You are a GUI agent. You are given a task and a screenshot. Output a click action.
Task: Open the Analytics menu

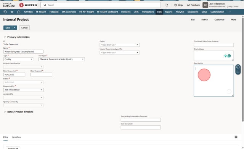pos(180,12)
